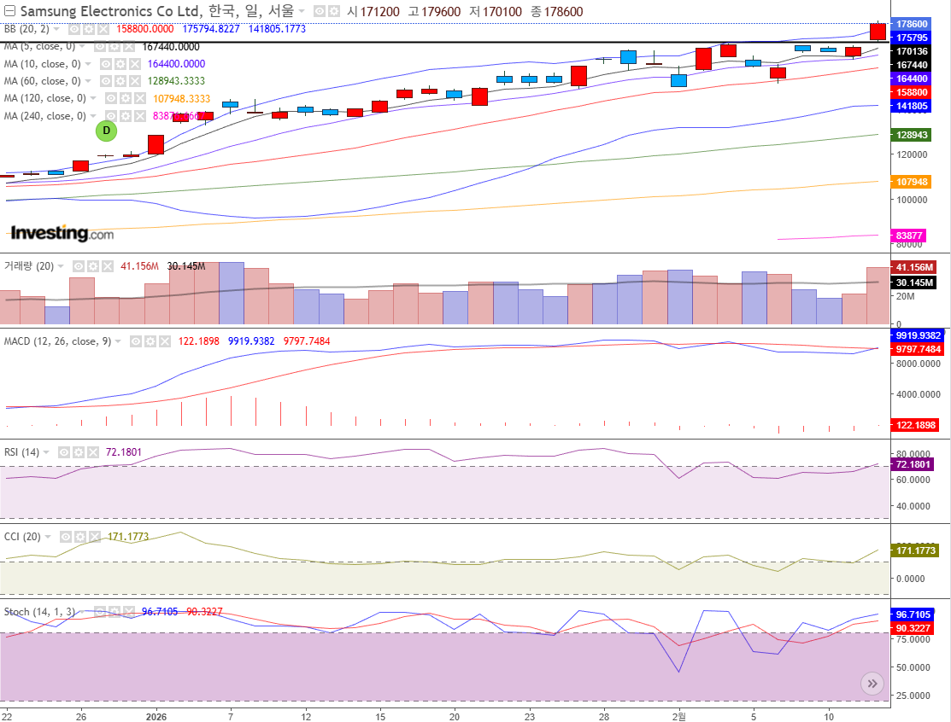951x722 pixels.
Task: Open the Samsung Electronics title dropdown arrow
Action: point(302,11)
